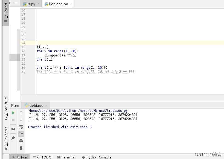Pin the Run tab
Viewport: 224px width, 159px height.
click(x=13, y=138)
